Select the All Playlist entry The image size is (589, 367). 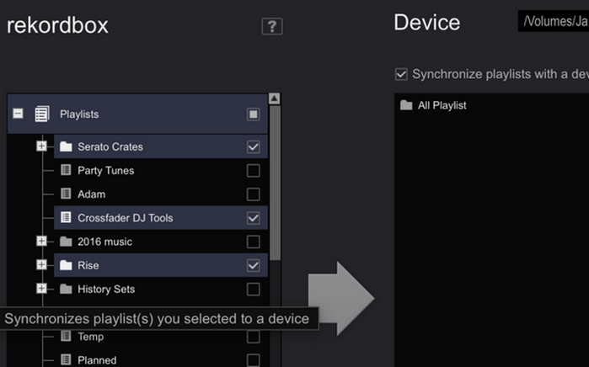tap(442, 105)
